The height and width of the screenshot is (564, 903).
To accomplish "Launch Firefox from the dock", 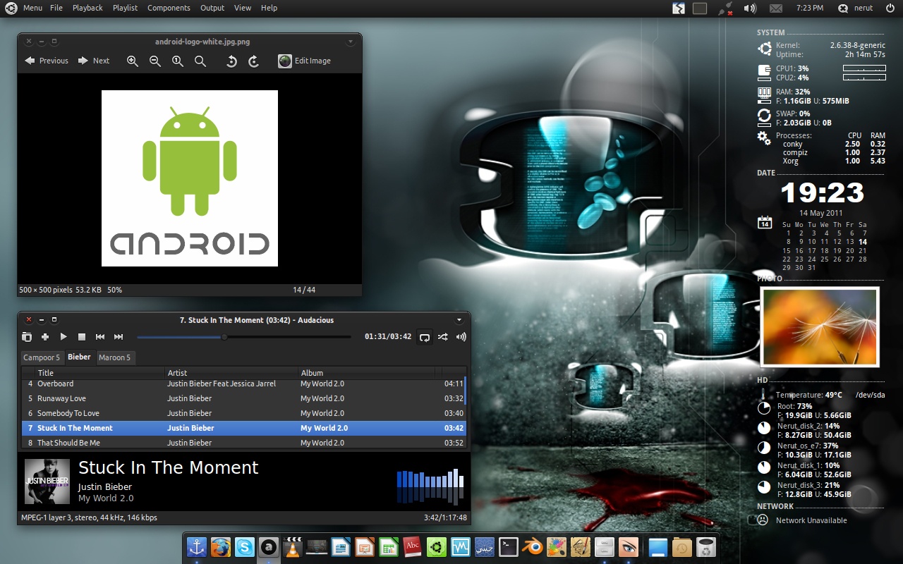I will [x=221, y=546].
